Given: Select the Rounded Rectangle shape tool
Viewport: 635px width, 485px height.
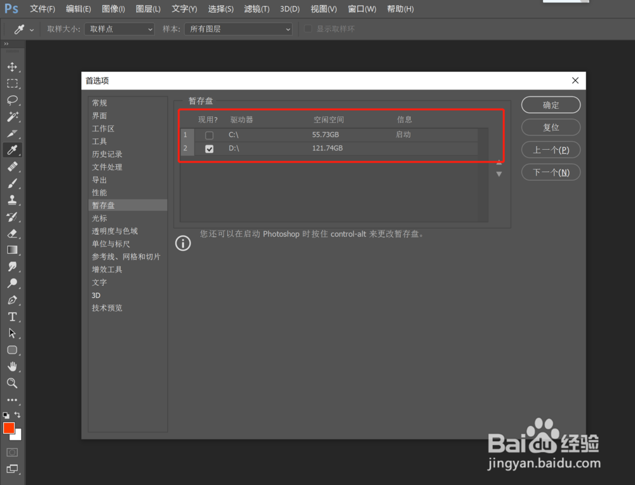Looking at the screenshot, I should coord(12,350).
